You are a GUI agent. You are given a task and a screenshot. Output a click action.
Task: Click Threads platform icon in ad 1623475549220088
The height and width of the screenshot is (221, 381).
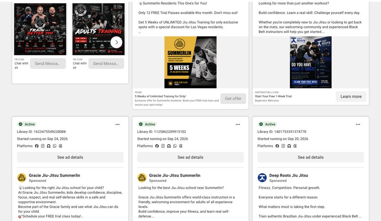[x=61, y=146]
